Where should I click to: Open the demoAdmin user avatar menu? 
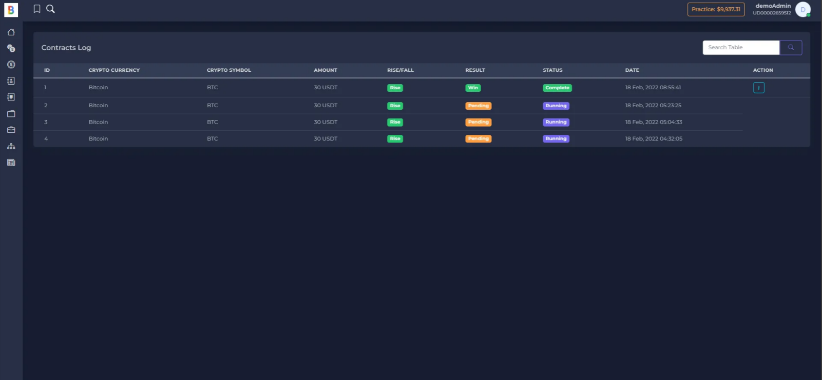(x=802, y=10)
